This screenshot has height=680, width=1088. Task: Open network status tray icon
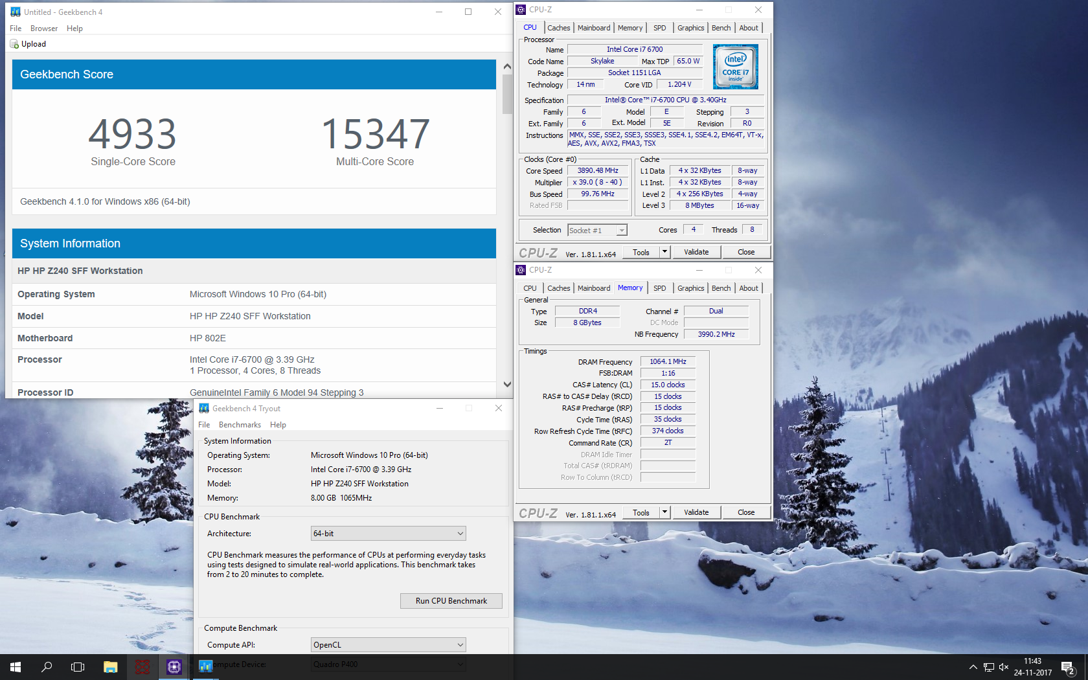coord(989,667)
